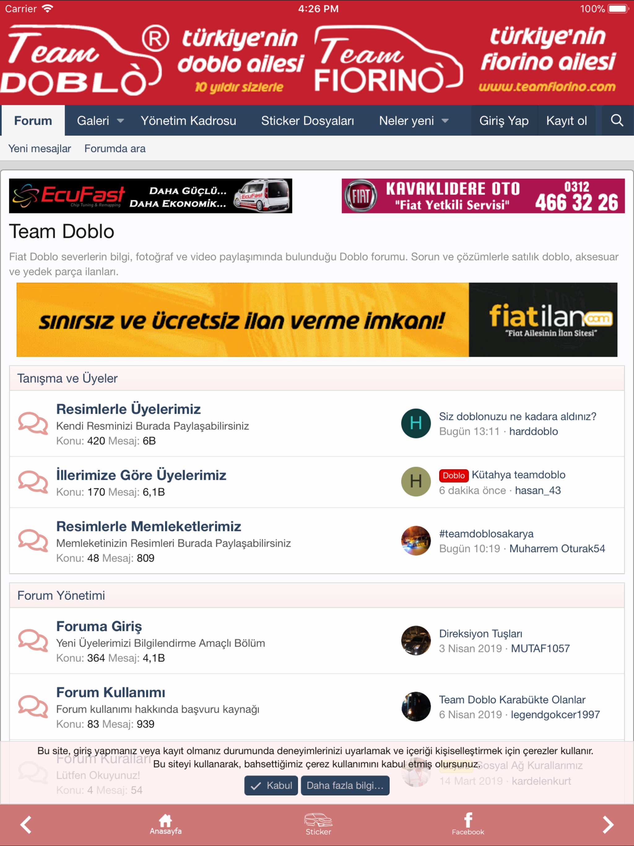Click the Resimlerle Memleketlerimiz bubble icon
Viewport: 634px width, 846px height.
coord(33,540)
